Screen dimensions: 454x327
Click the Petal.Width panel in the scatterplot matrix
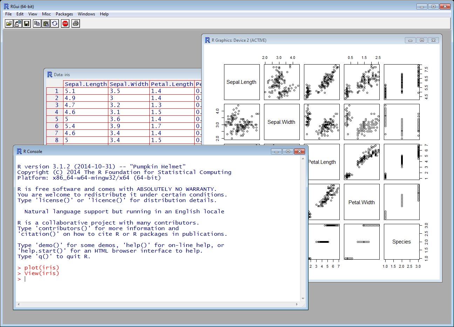362,202
